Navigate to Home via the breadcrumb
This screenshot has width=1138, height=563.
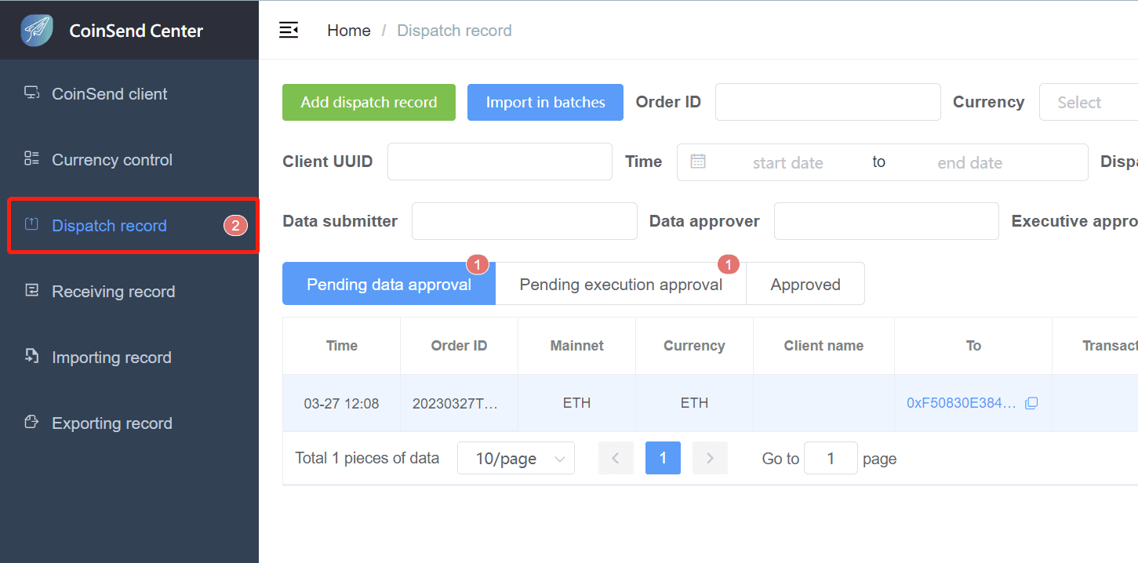point(349,30)
